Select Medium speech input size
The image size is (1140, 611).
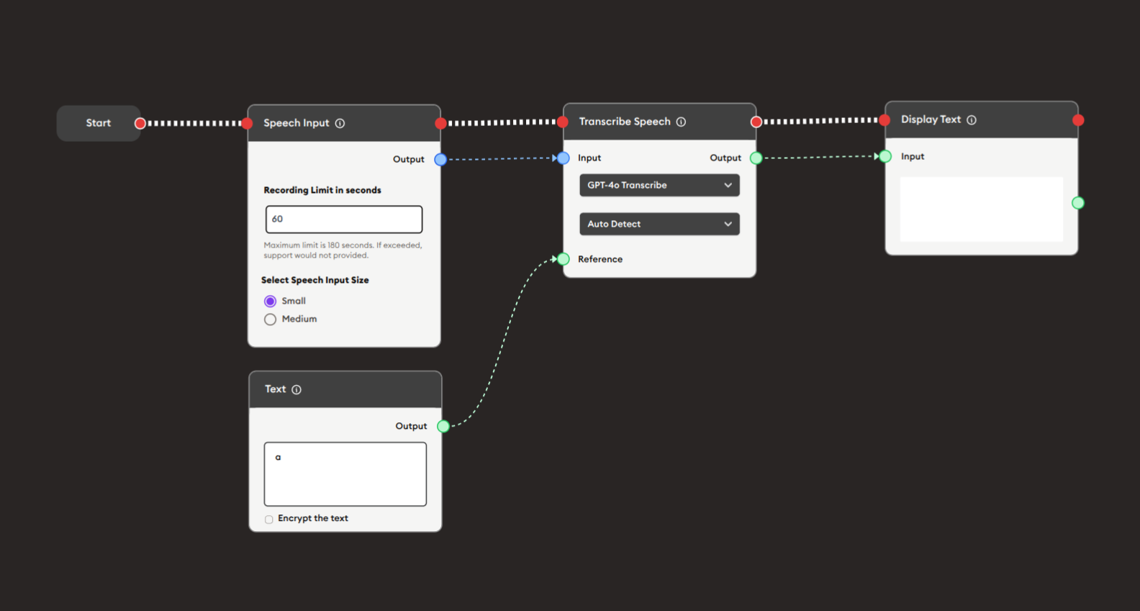point(271,320)
